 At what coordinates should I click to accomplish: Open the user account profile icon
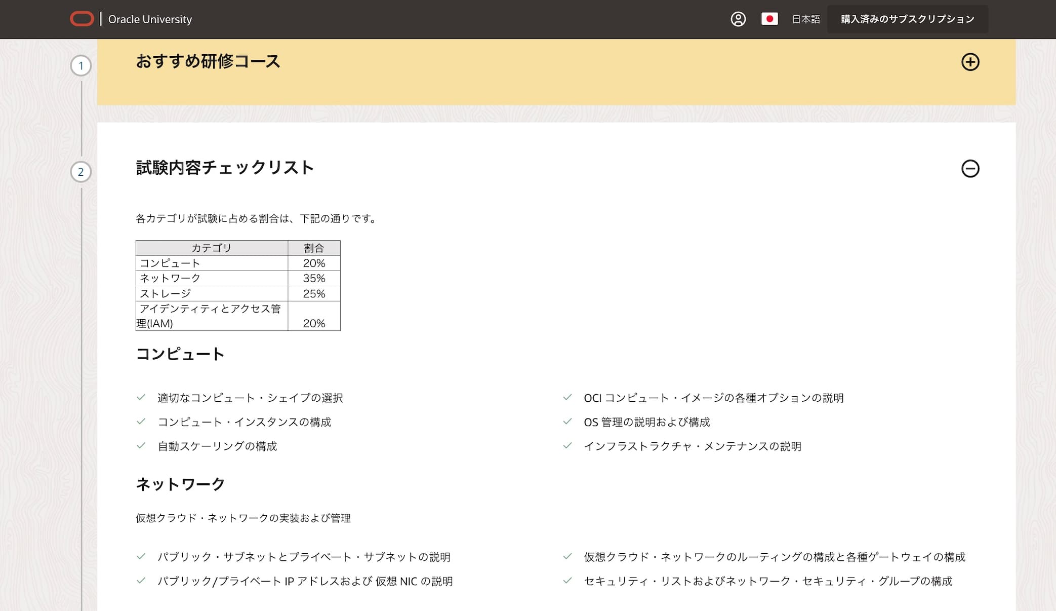739,19
